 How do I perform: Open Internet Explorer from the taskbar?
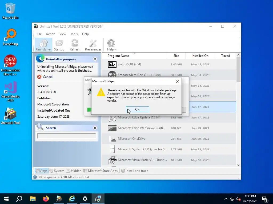click(72, 199)
